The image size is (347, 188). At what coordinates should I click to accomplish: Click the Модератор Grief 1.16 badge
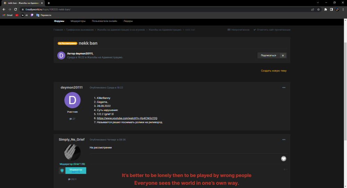73,171
